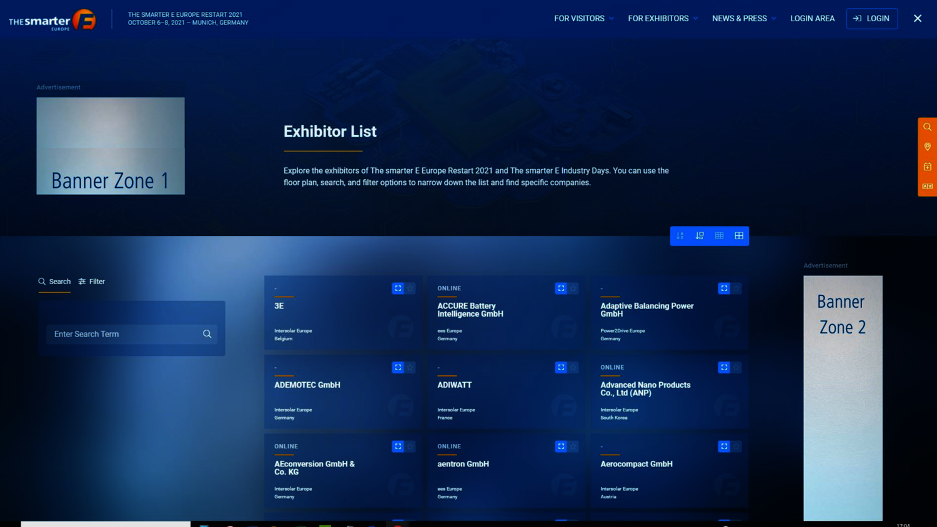Open the Login Area link
Viewport: 937px width, 527px height.
click(x=812, y=19)
